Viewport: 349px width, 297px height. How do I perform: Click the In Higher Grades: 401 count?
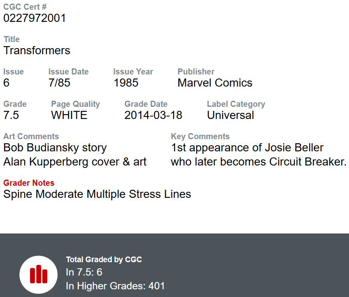(x=116, y=286)
